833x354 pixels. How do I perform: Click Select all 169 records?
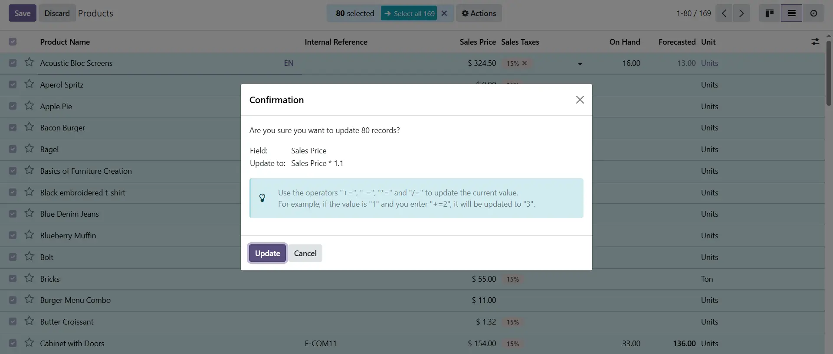point(409,13)
